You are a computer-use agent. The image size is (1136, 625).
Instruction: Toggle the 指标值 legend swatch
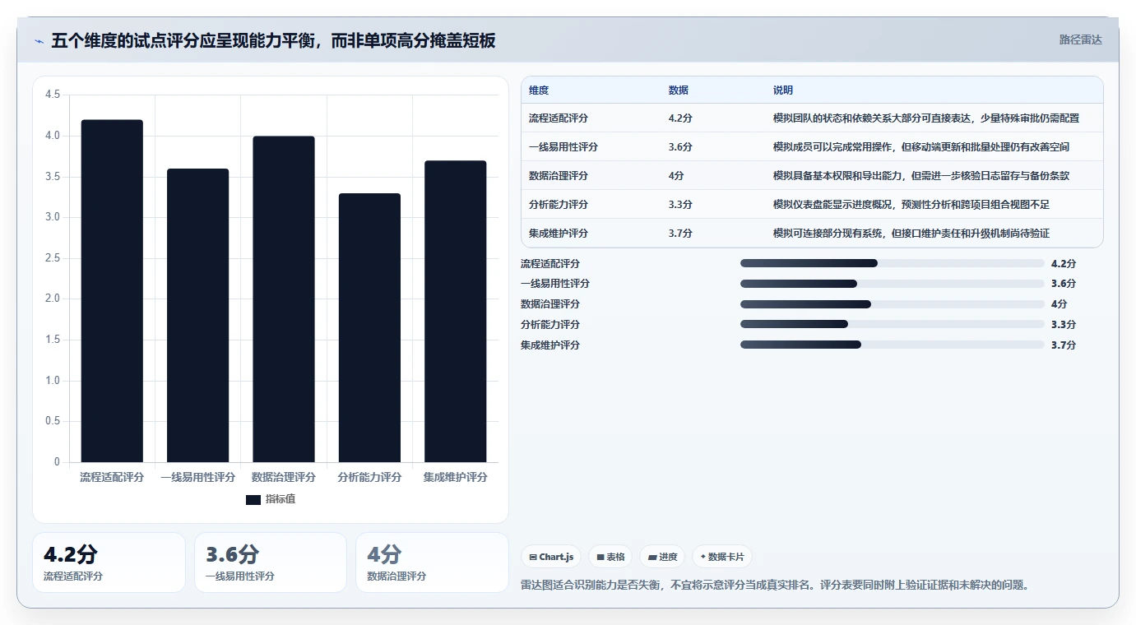tap(253, 500)
